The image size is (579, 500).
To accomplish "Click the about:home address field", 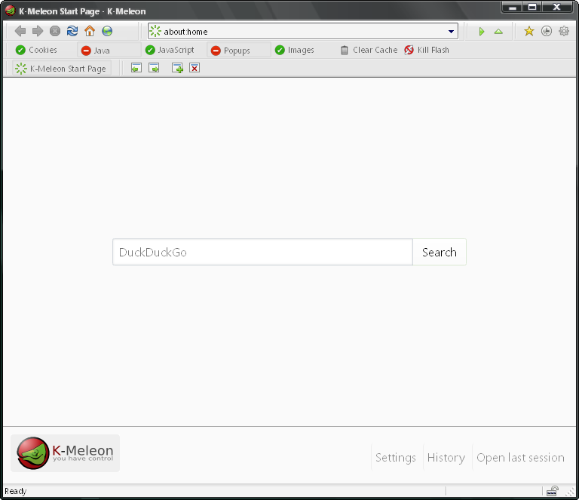I will pyautogui.click(x=303, y=32).
